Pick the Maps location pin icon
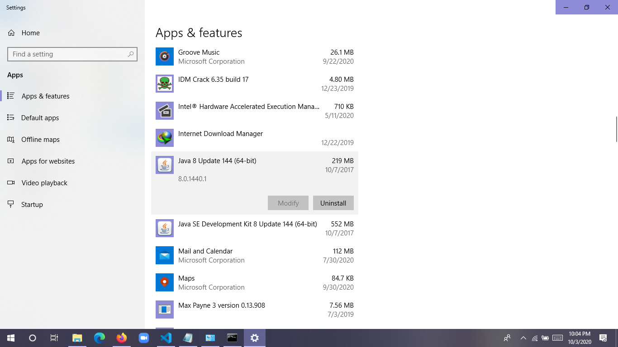The height and width of the screenshot is (347, 618). tap(165, 283)
